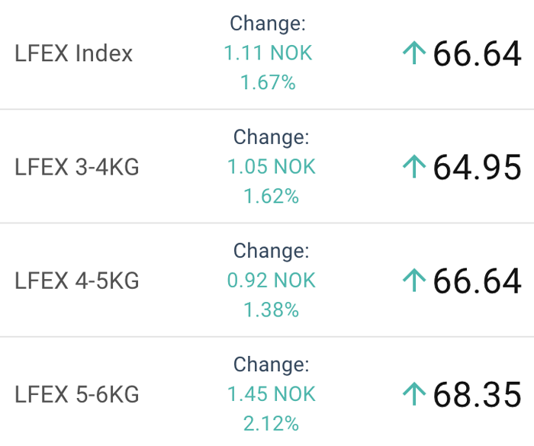The height and width of the screenshot is (446, 534).
Task: Click the 1.38% change percentage
Action: 272,310
